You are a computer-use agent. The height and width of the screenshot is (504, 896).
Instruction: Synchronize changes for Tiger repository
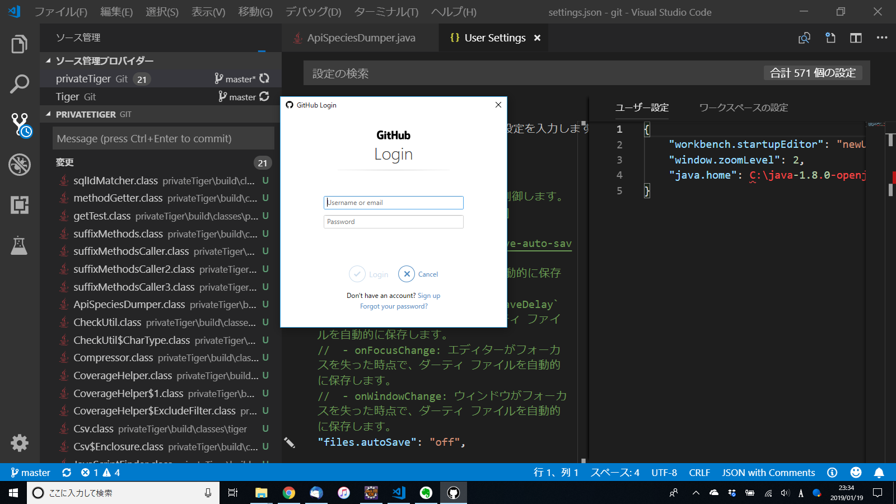(264, 96)
